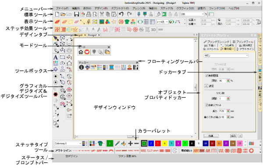
Task: Select the rectangle shape tool in toolbox
Action: pyautogui.click(x=62, y=57)
